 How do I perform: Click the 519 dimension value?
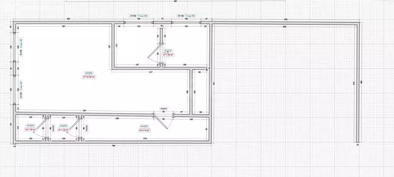[x=145, y=138]
